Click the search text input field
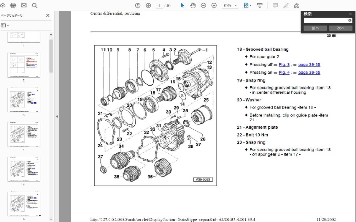Image resolution: width=356 pixels, height=222 pixels. coord(325,20)
